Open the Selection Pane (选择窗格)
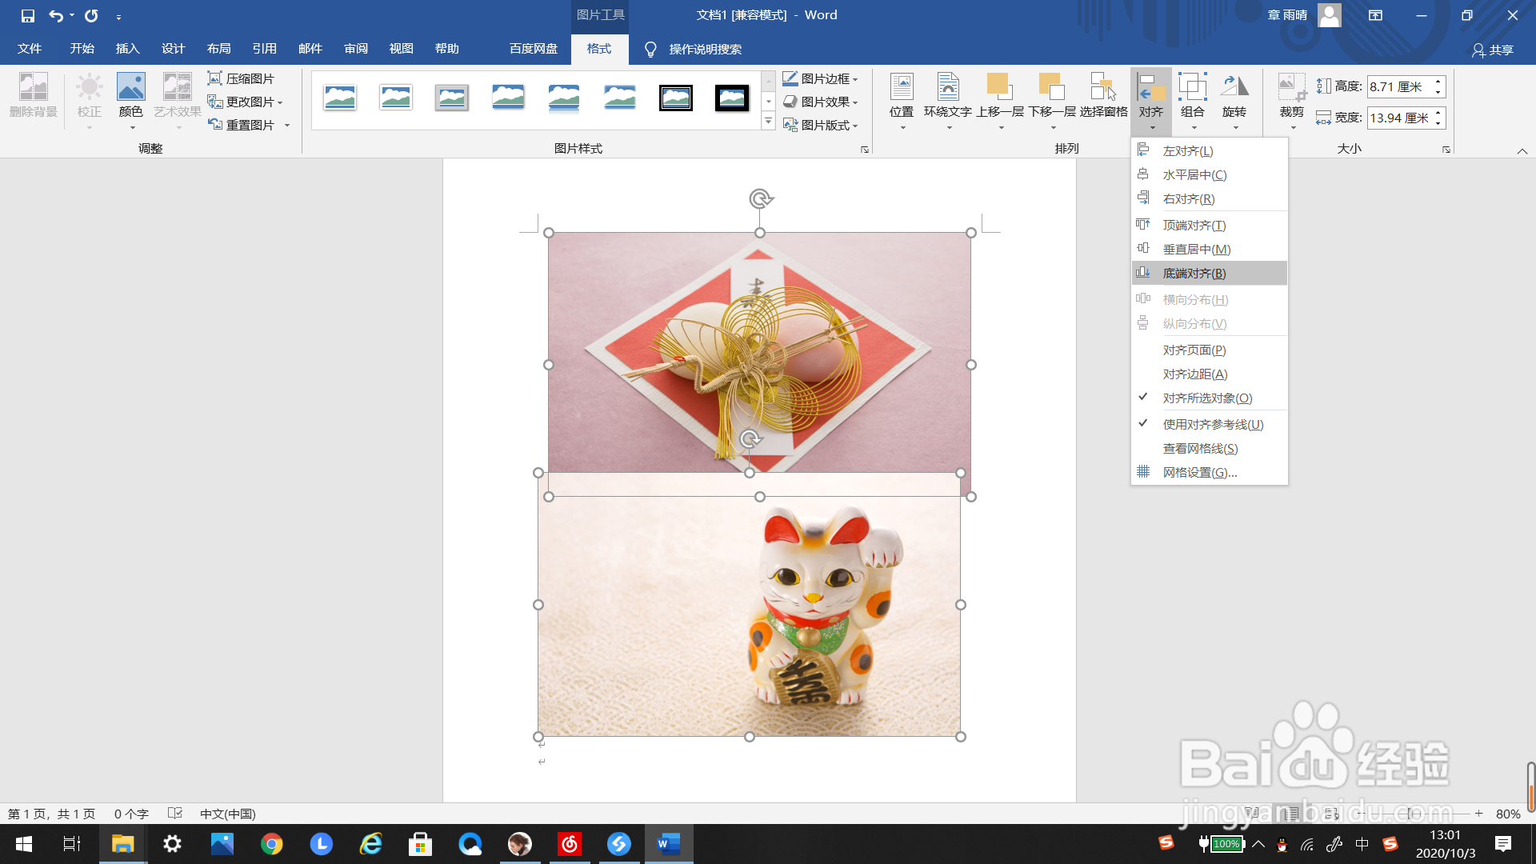 click(1103, 96)
